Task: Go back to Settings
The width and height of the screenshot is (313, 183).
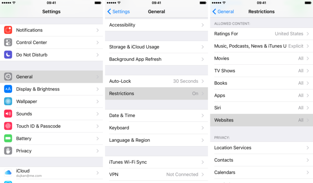Action: point(119,11)
